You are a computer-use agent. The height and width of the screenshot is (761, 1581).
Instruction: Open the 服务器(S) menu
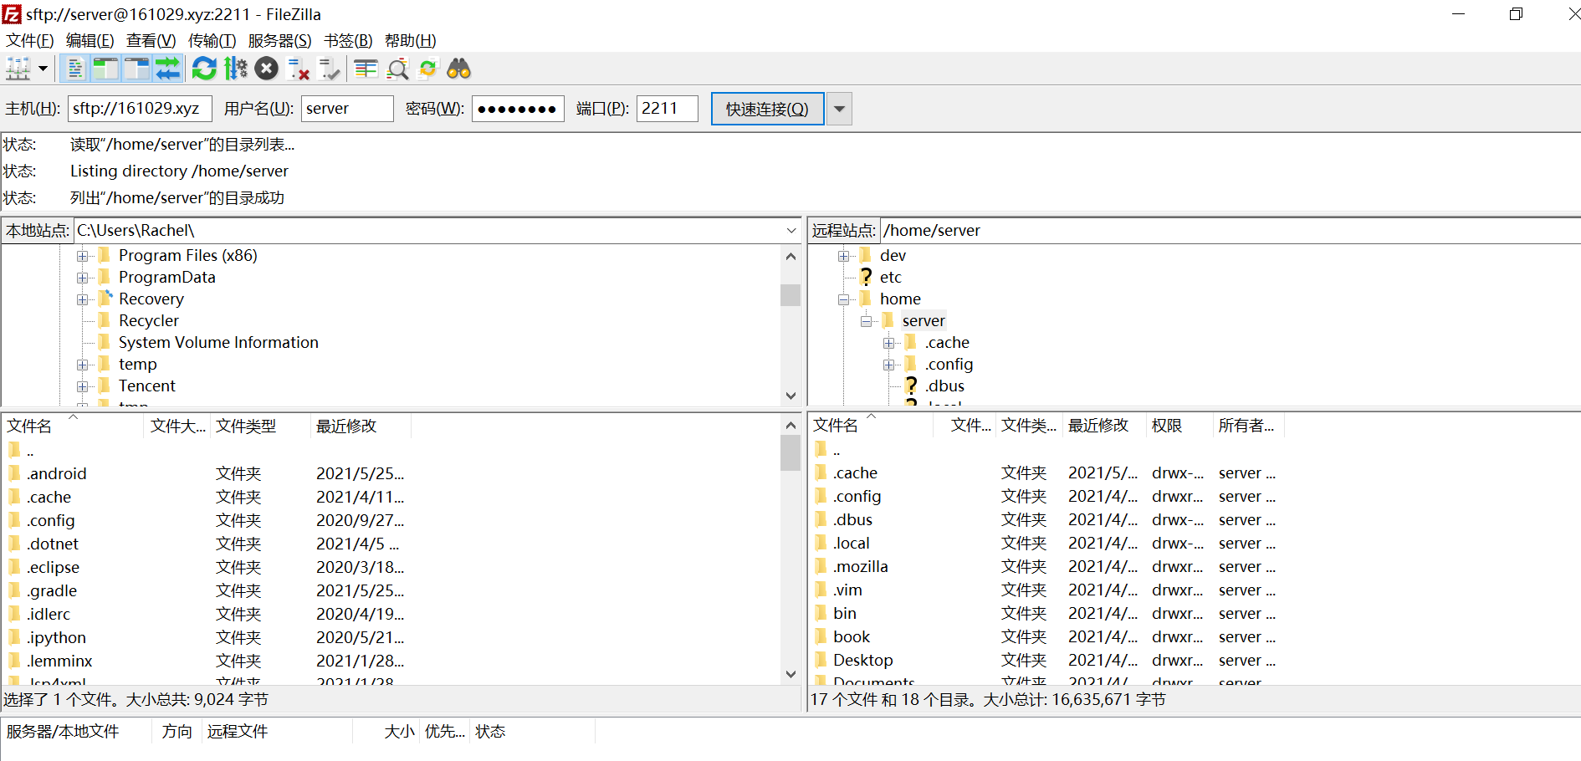[280, 40]
